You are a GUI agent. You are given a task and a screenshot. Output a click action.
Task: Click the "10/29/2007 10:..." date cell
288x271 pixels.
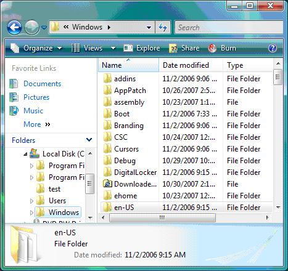point(189,161)
